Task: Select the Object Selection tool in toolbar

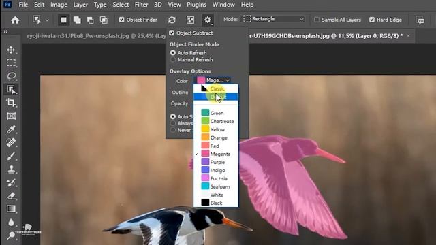Action: (11, 89)
